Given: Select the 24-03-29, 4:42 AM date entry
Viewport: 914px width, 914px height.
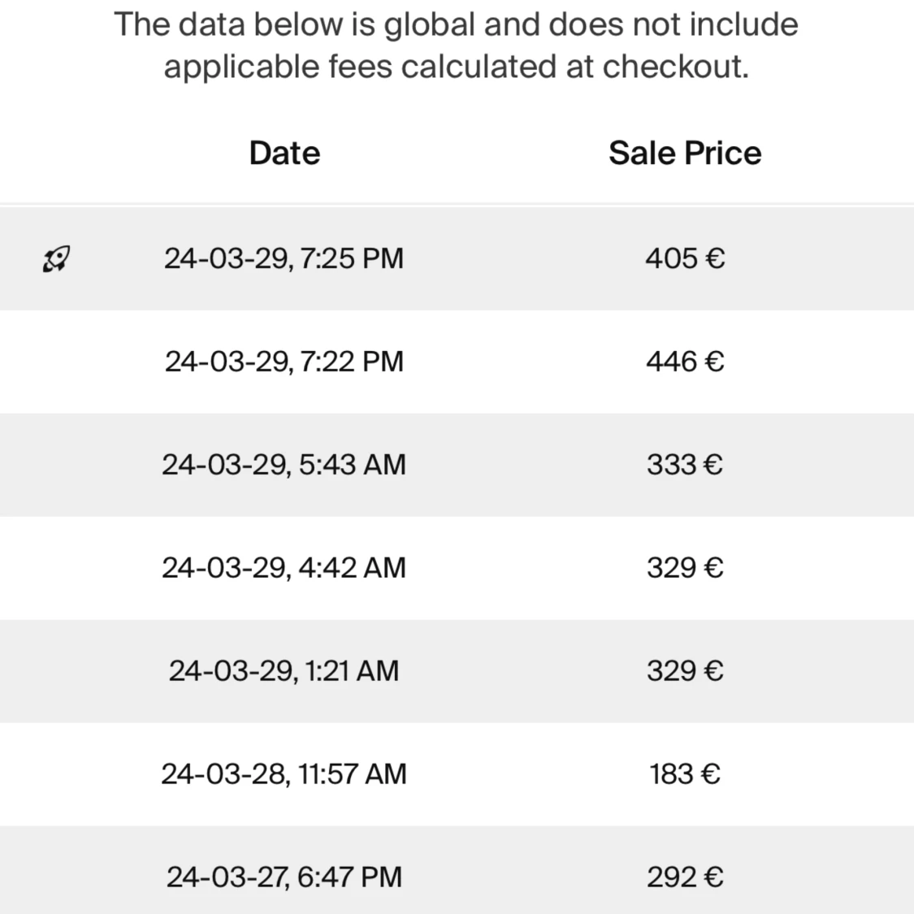Looking at the screenshot, I should tap(284, 568).
